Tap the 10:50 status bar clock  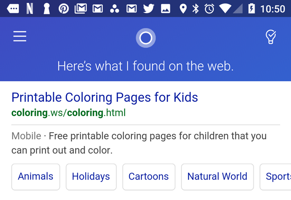273,9
